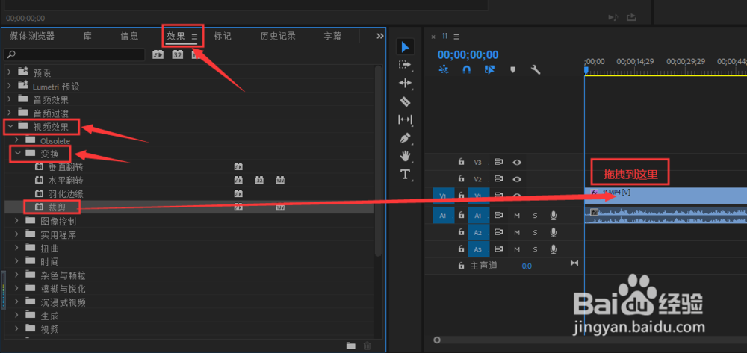Click the voice-over microphone on track A1
This screenshot has height=353, width=747.
553,216
